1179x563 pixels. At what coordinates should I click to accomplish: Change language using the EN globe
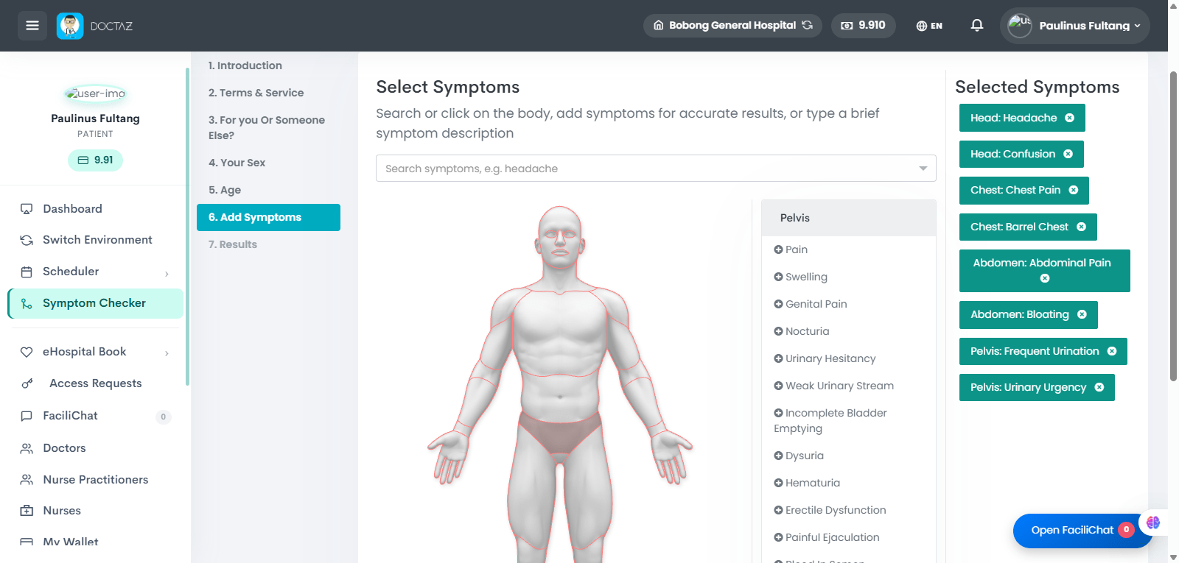click(929, 26)
